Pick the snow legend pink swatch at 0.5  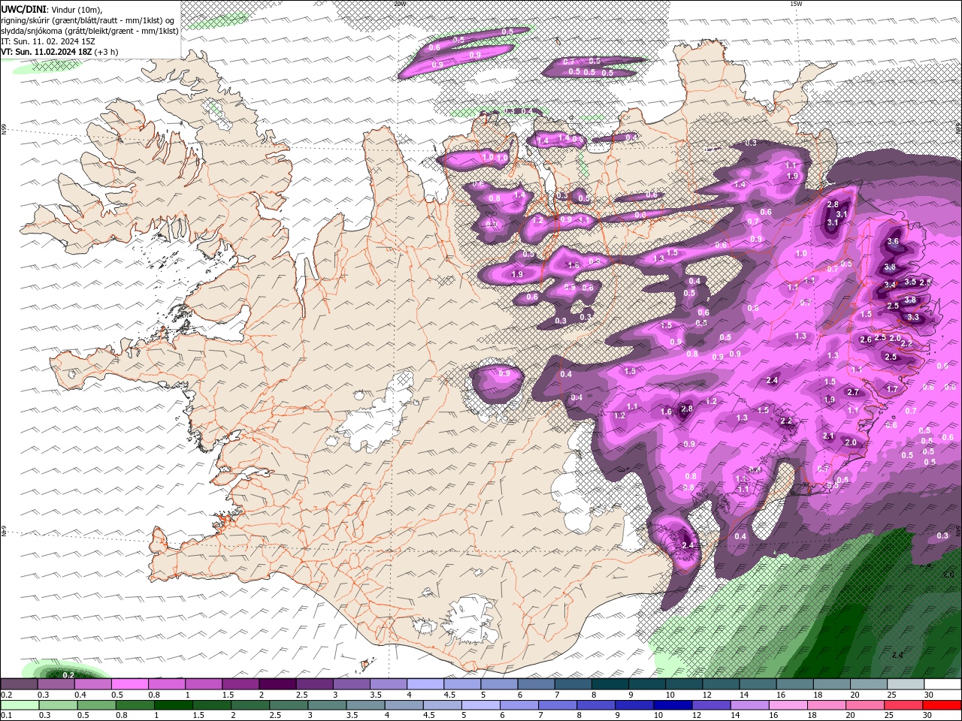[x=129, y=684]
